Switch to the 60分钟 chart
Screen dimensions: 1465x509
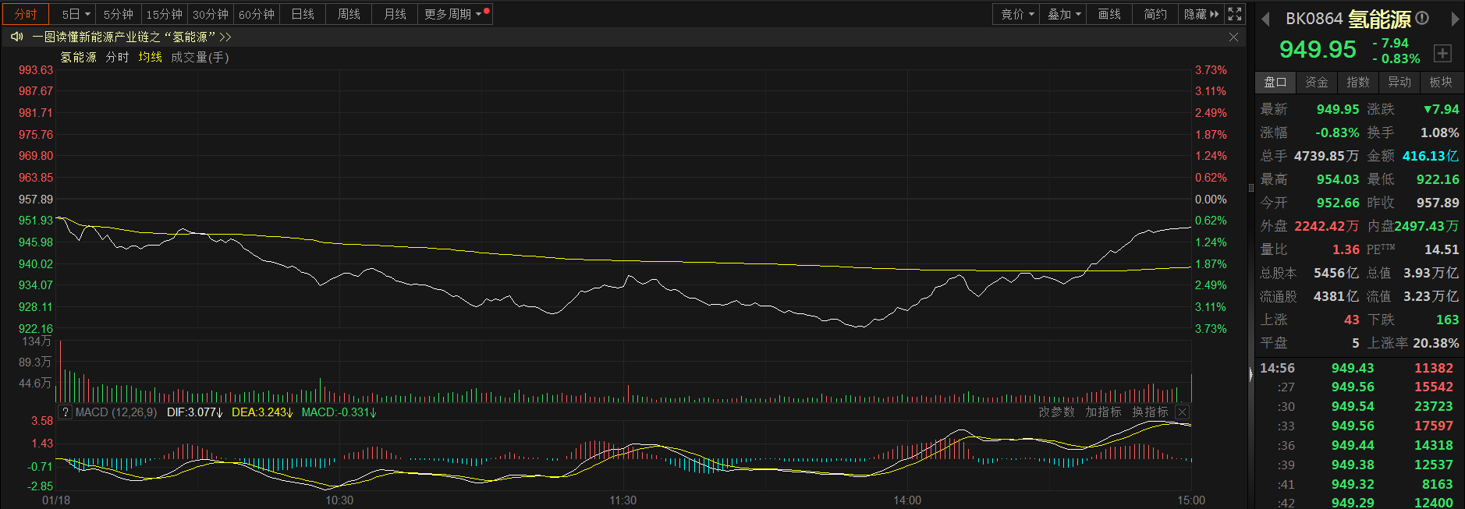pos(257,14)
